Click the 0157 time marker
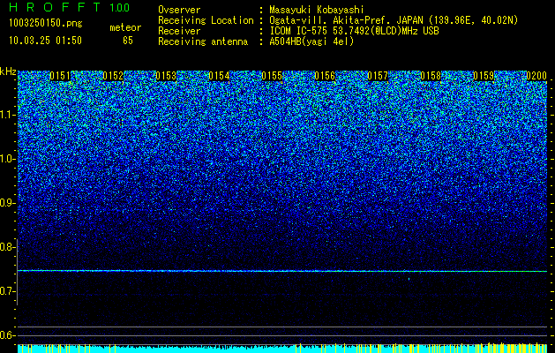This screenshot has width=555, height=353. click(378, 76)
